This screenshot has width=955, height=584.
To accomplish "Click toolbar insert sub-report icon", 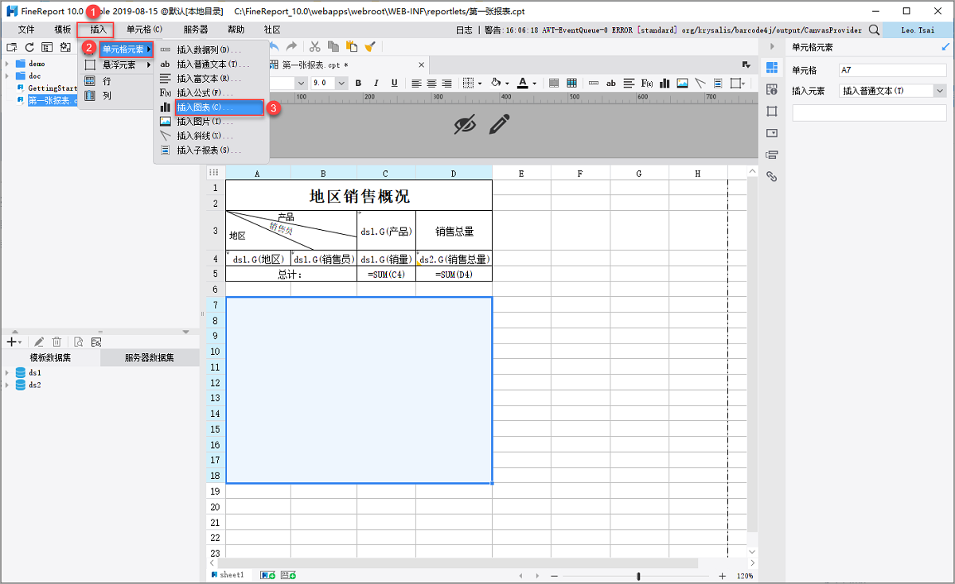I will click(718, 83).
